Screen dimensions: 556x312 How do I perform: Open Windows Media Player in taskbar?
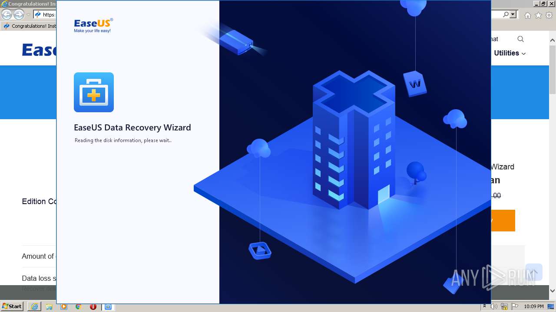pos(64,306)
